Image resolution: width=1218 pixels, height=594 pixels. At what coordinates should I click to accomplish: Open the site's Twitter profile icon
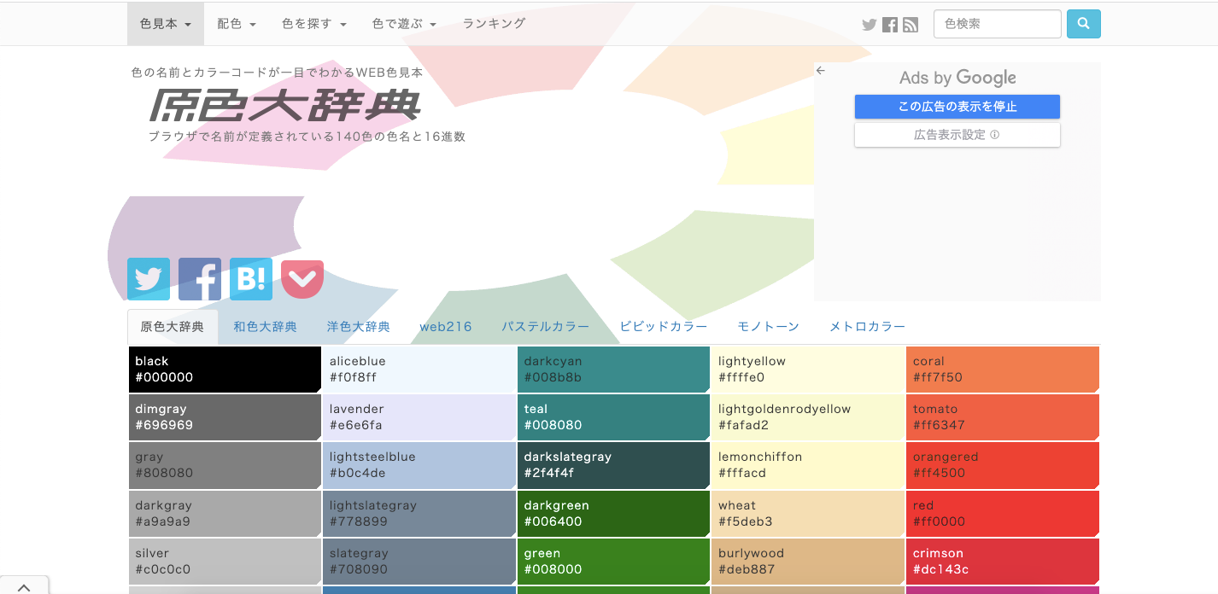pyautogui.click(x=869, y=24)
